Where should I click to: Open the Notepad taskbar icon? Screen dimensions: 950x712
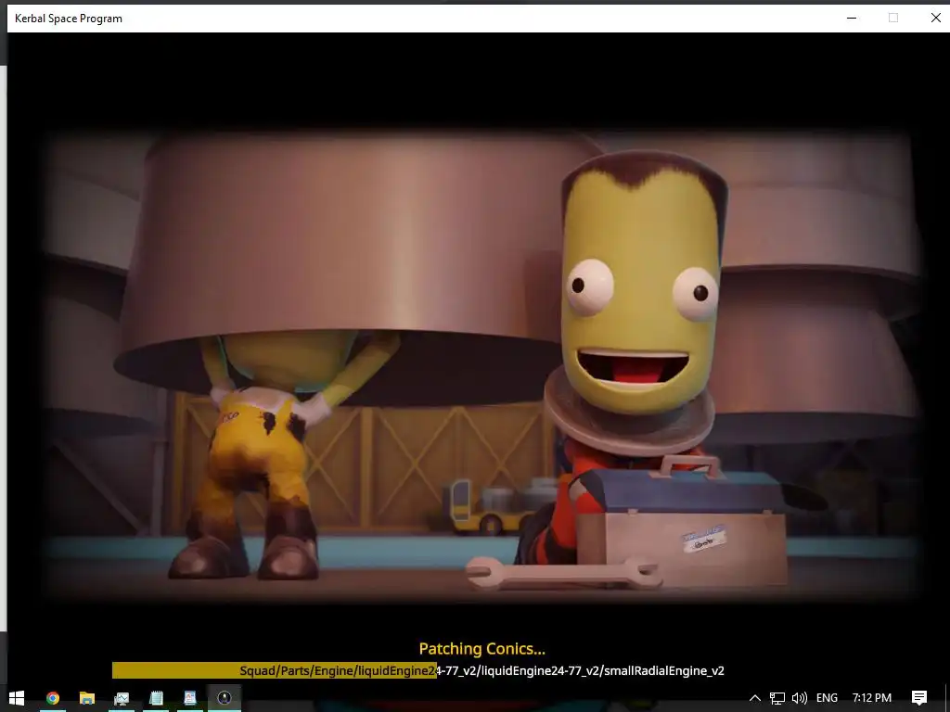[156, 698]
